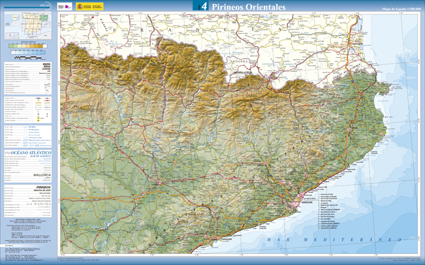This screenshot has height=265, width=425.
Task: Click the TARRAGONA city label
Action: (x=226, y=239)
